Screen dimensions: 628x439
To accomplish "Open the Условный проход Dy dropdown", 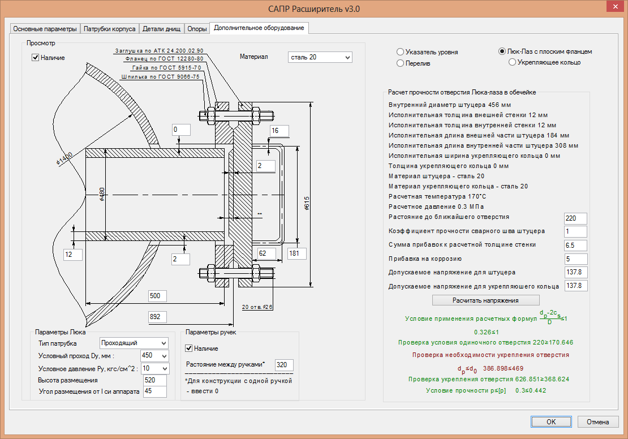I will tap(164, 356).
